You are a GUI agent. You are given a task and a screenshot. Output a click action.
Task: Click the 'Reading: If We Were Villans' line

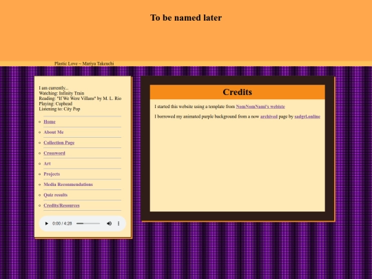coord(80,99)
